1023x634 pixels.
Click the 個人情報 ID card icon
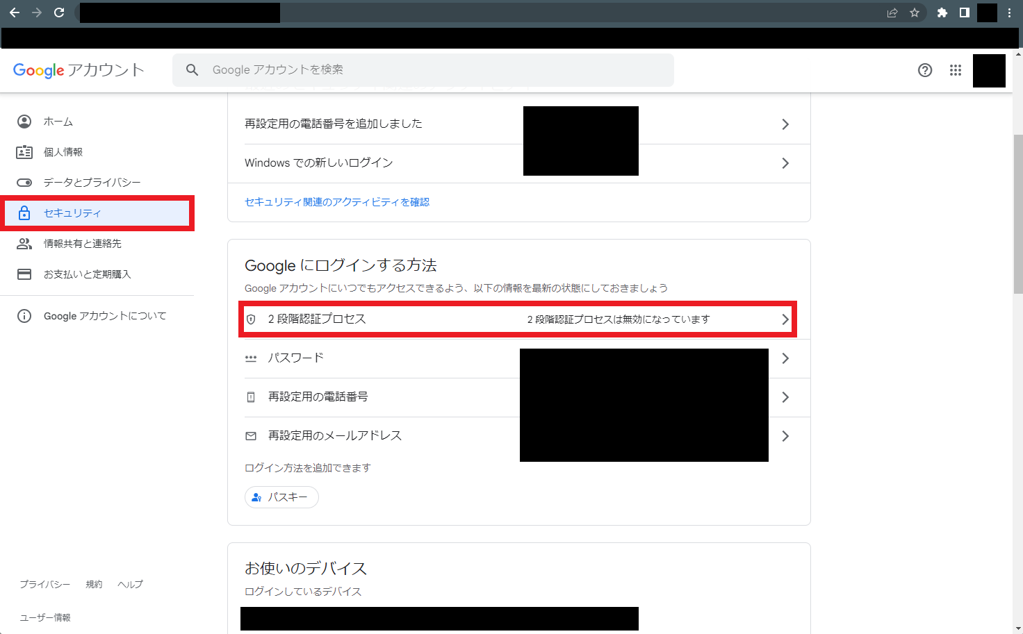[x=24, y=152]
